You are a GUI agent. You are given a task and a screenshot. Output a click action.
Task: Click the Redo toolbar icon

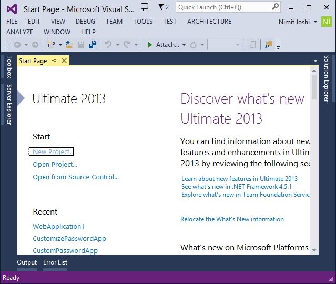point(127,45)
